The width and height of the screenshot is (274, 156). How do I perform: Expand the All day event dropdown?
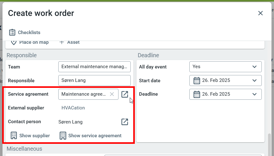[x=225, y=67]
